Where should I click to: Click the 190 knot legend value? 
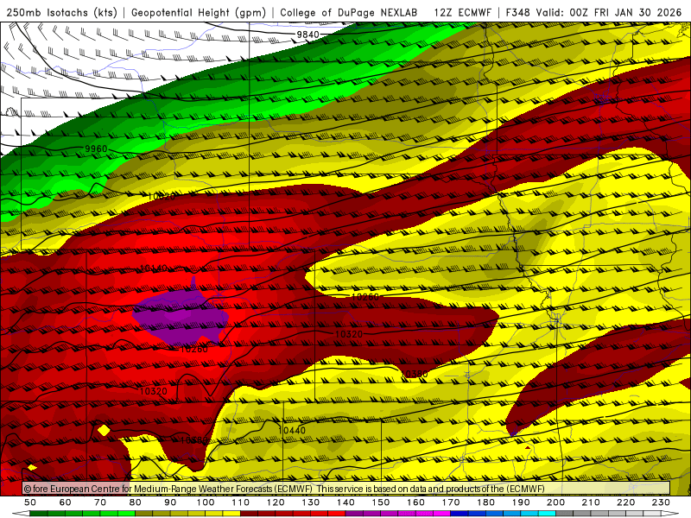click(x=521, y=502)
